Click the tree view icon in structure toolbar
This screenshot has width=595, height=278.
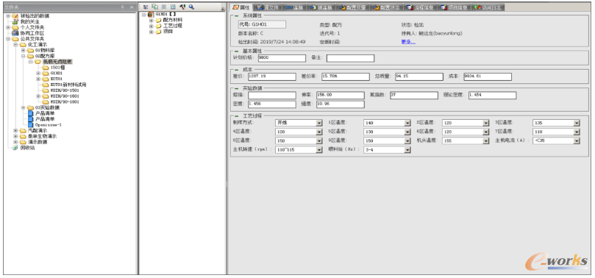tap(146, 7)
